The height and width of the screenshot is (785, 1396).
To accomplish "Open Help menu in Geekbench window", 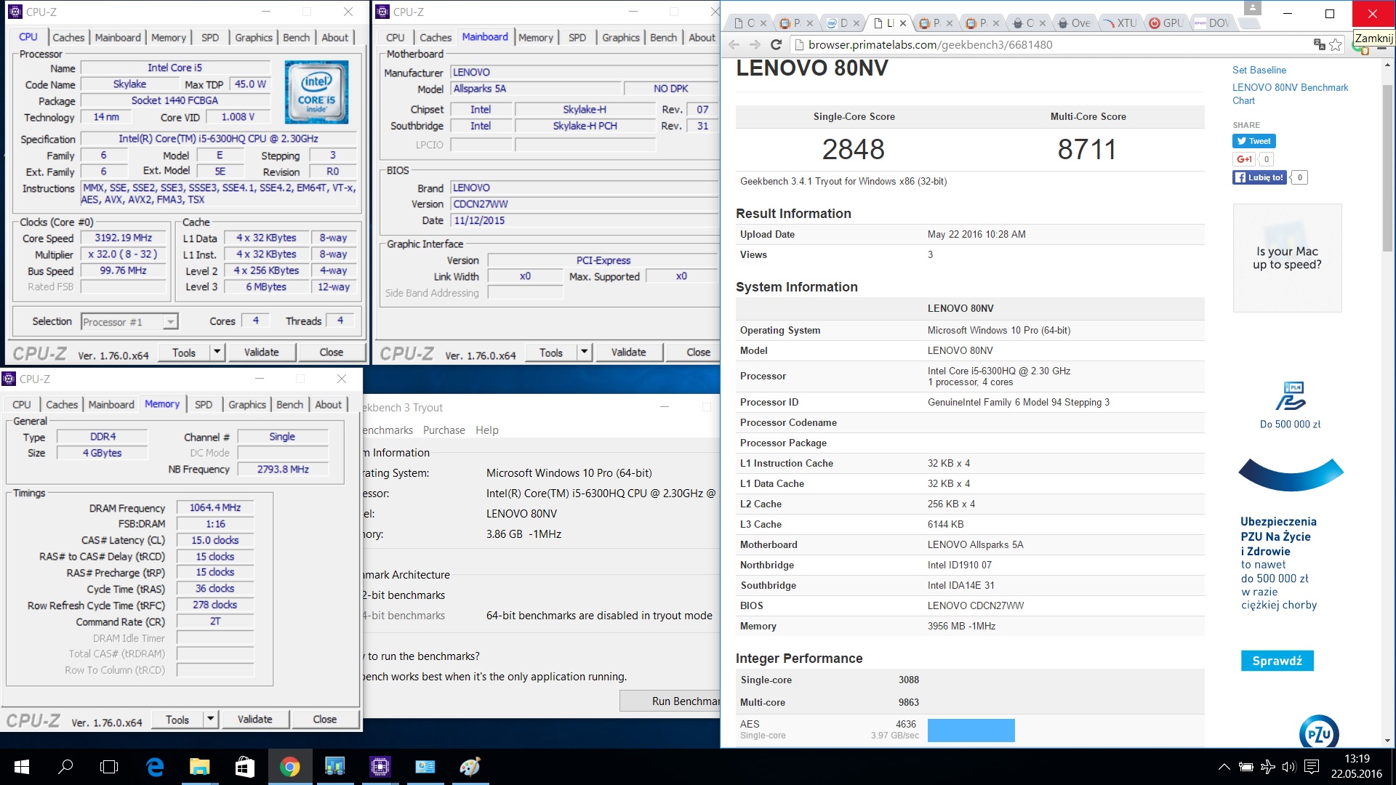I will (486, 430).
